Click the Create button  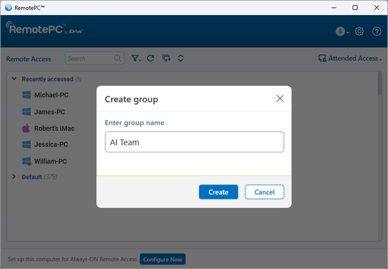click(x=218, y=192)
